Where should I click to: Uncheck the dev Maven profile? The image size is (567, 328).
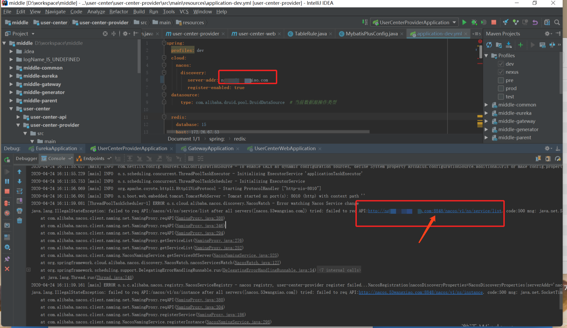tap(501, 64)
